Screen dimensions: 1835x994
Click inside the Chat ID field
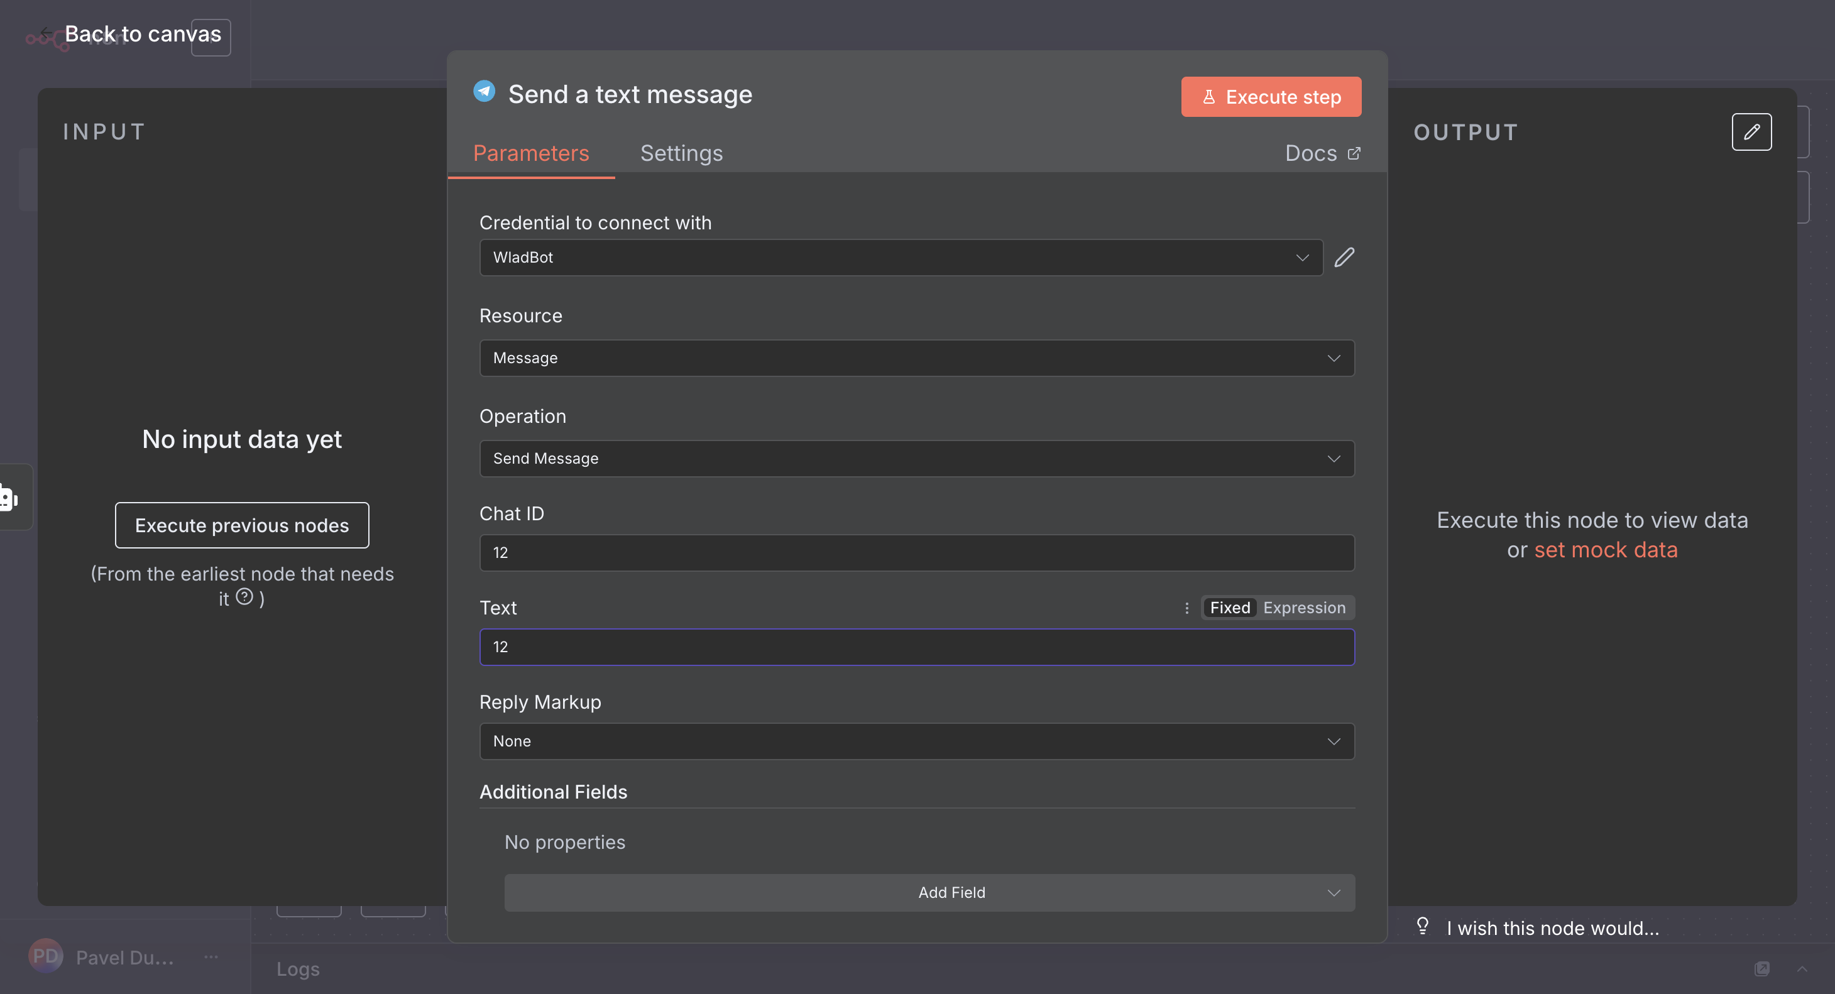[916, 552]
